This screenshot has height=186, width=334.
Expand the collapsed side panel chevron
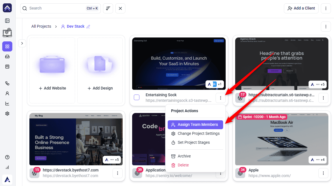tap(22, 43)
